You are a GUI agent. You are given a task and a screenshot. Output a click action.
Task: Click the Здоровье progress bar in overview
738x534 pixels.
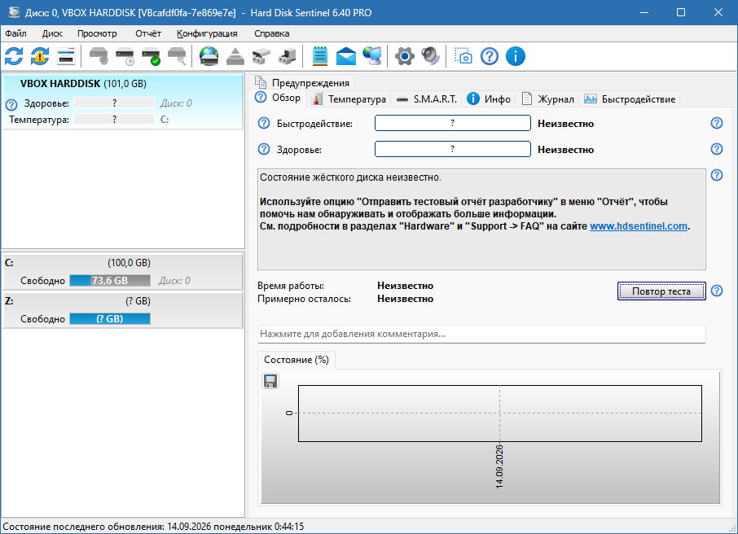click(x=453, y=149)
